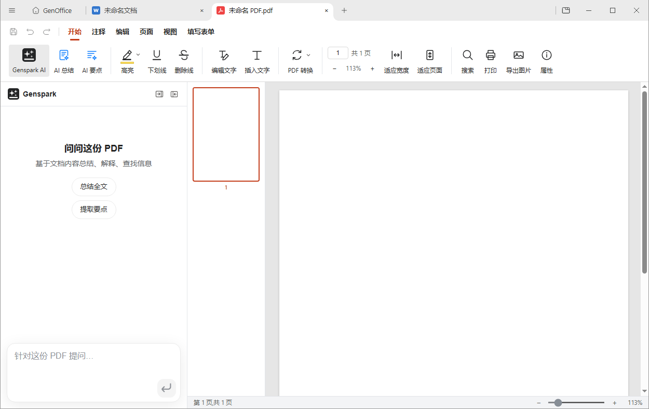Toggle the Genspark AI panel button
Screen dimensions: 649x409
(29, 61)
